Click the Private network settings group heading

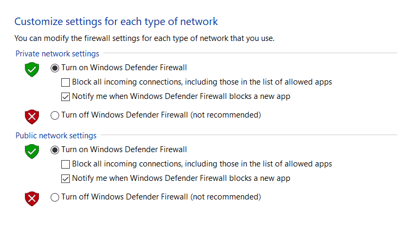click(x=58, y=54)
